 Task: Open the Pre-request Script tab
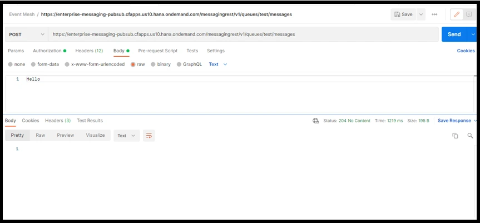157,51
